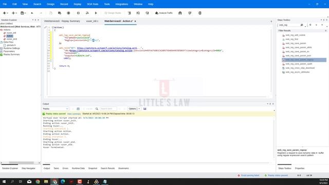329x185 pixels.
Task: Open the Save dropdown in toolbar
Action: tap(25, 13)
